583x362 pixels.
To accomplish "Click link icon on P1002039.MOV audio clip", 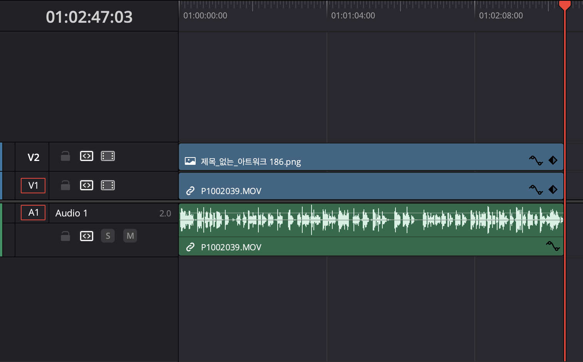I will [190, 247].
